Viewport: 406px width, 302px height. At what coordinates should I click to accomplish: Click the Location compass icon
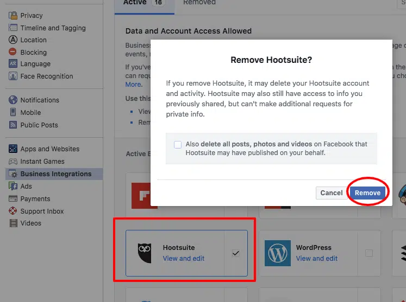tap(13, 40)
